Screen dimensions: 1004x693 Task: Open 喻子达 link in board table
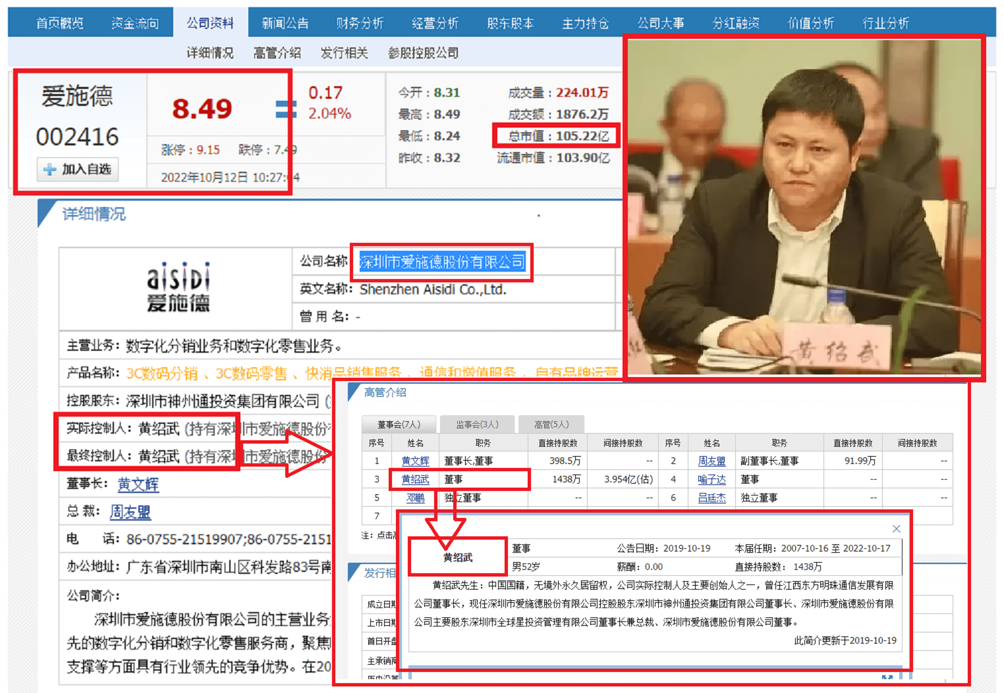[711, 479]
